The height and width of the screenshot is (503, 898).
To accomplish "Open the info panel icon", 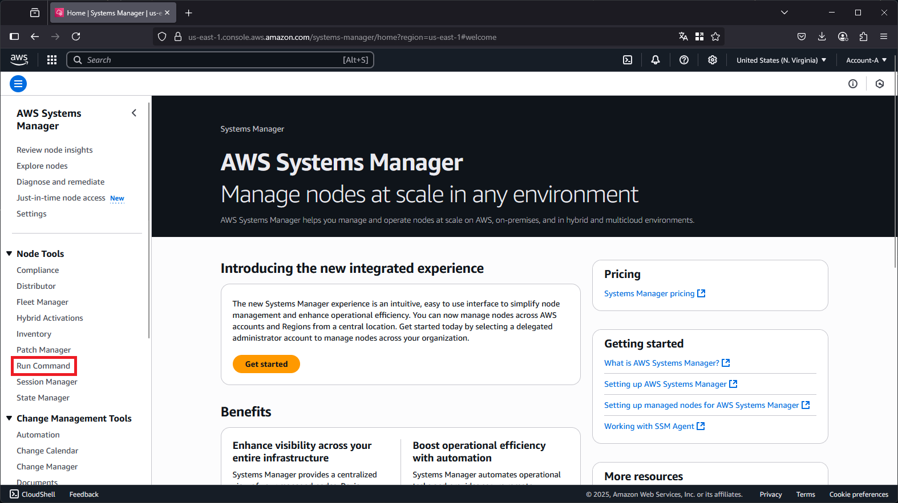I will 853,84.
